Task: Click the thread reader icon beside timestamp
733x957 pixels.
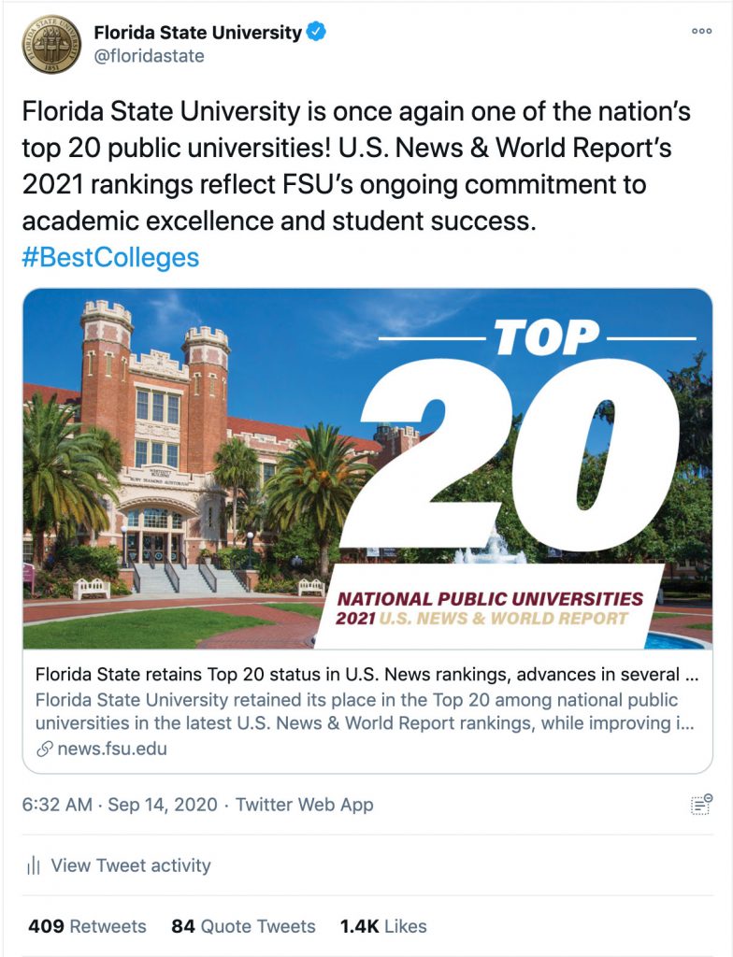Action: [x=701, y=805]
